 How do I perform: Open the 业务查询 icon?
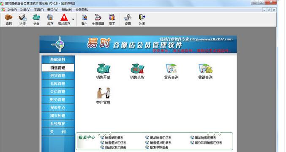[171, 71]
